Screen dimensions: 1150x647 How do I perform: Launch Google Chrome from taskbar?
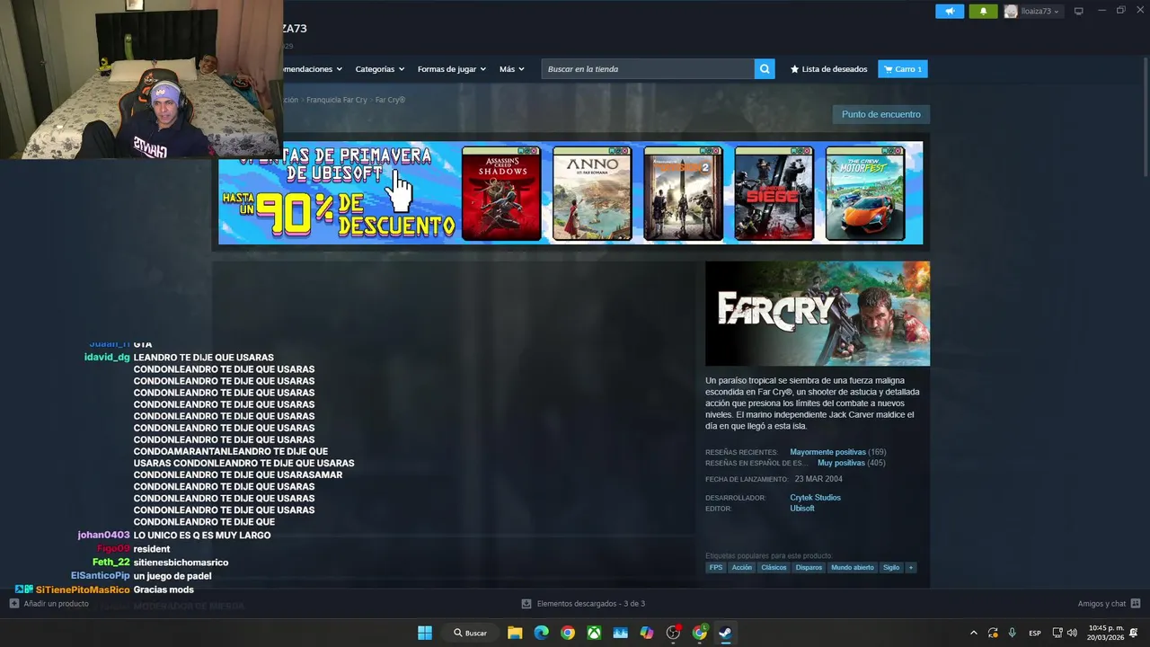(568, 633)
